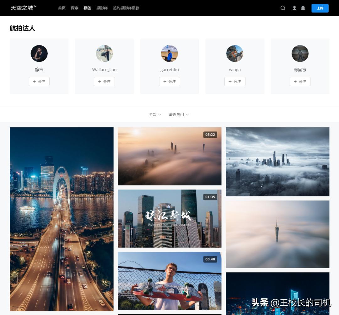The width and height of the screenshot is (339, 315).
Task: Click the username garrettliu
Action: (169, 70)
